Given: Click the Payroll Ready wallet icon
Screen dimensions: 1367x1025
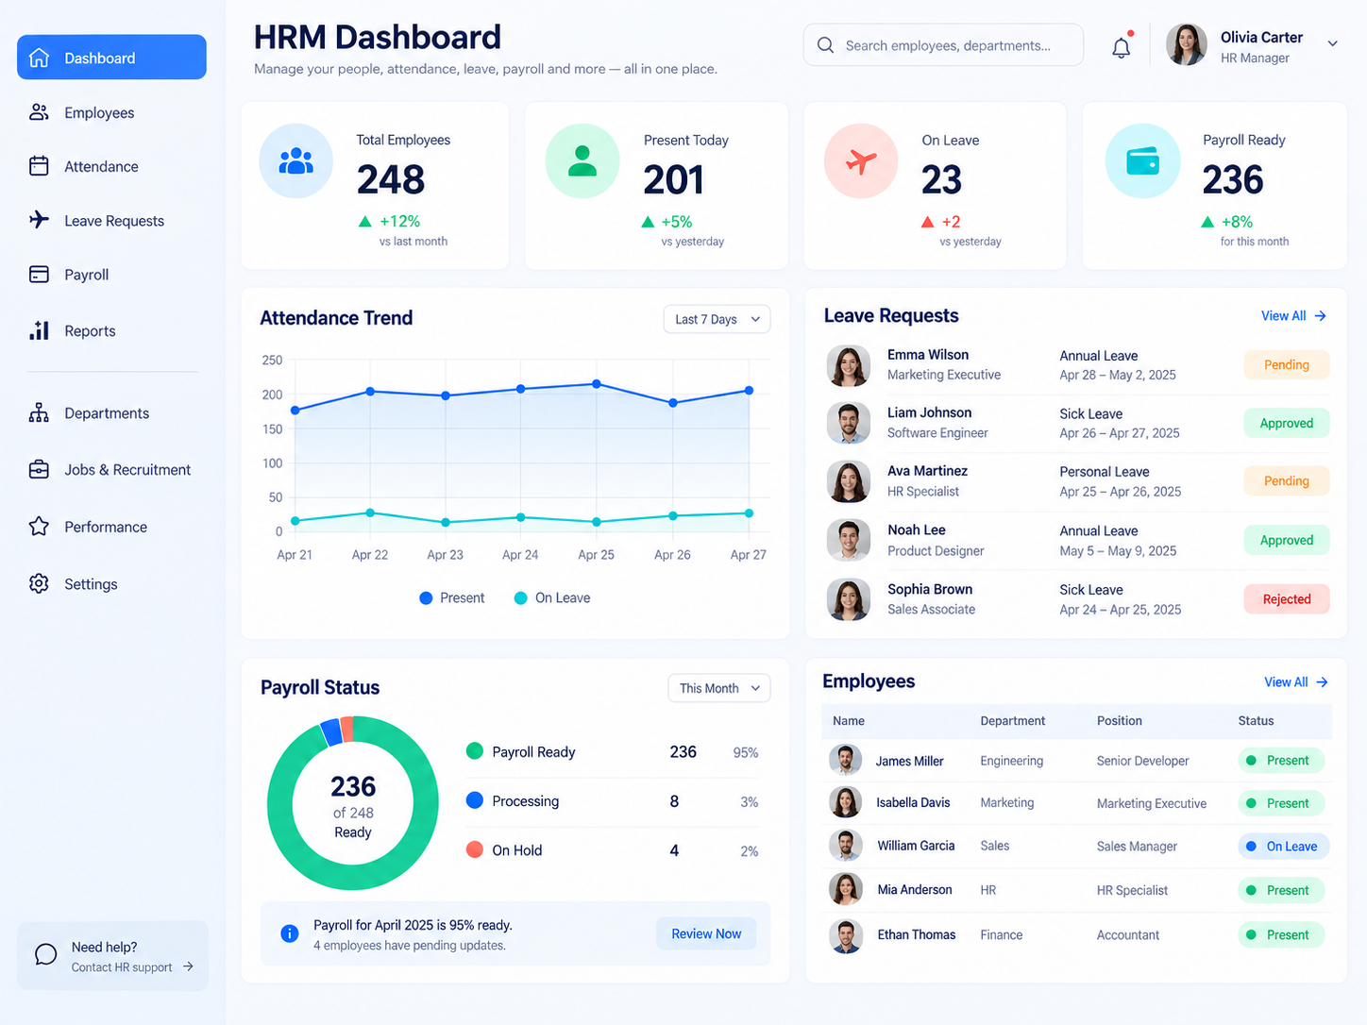Looking at the screenshot, I should (1142, 161).
